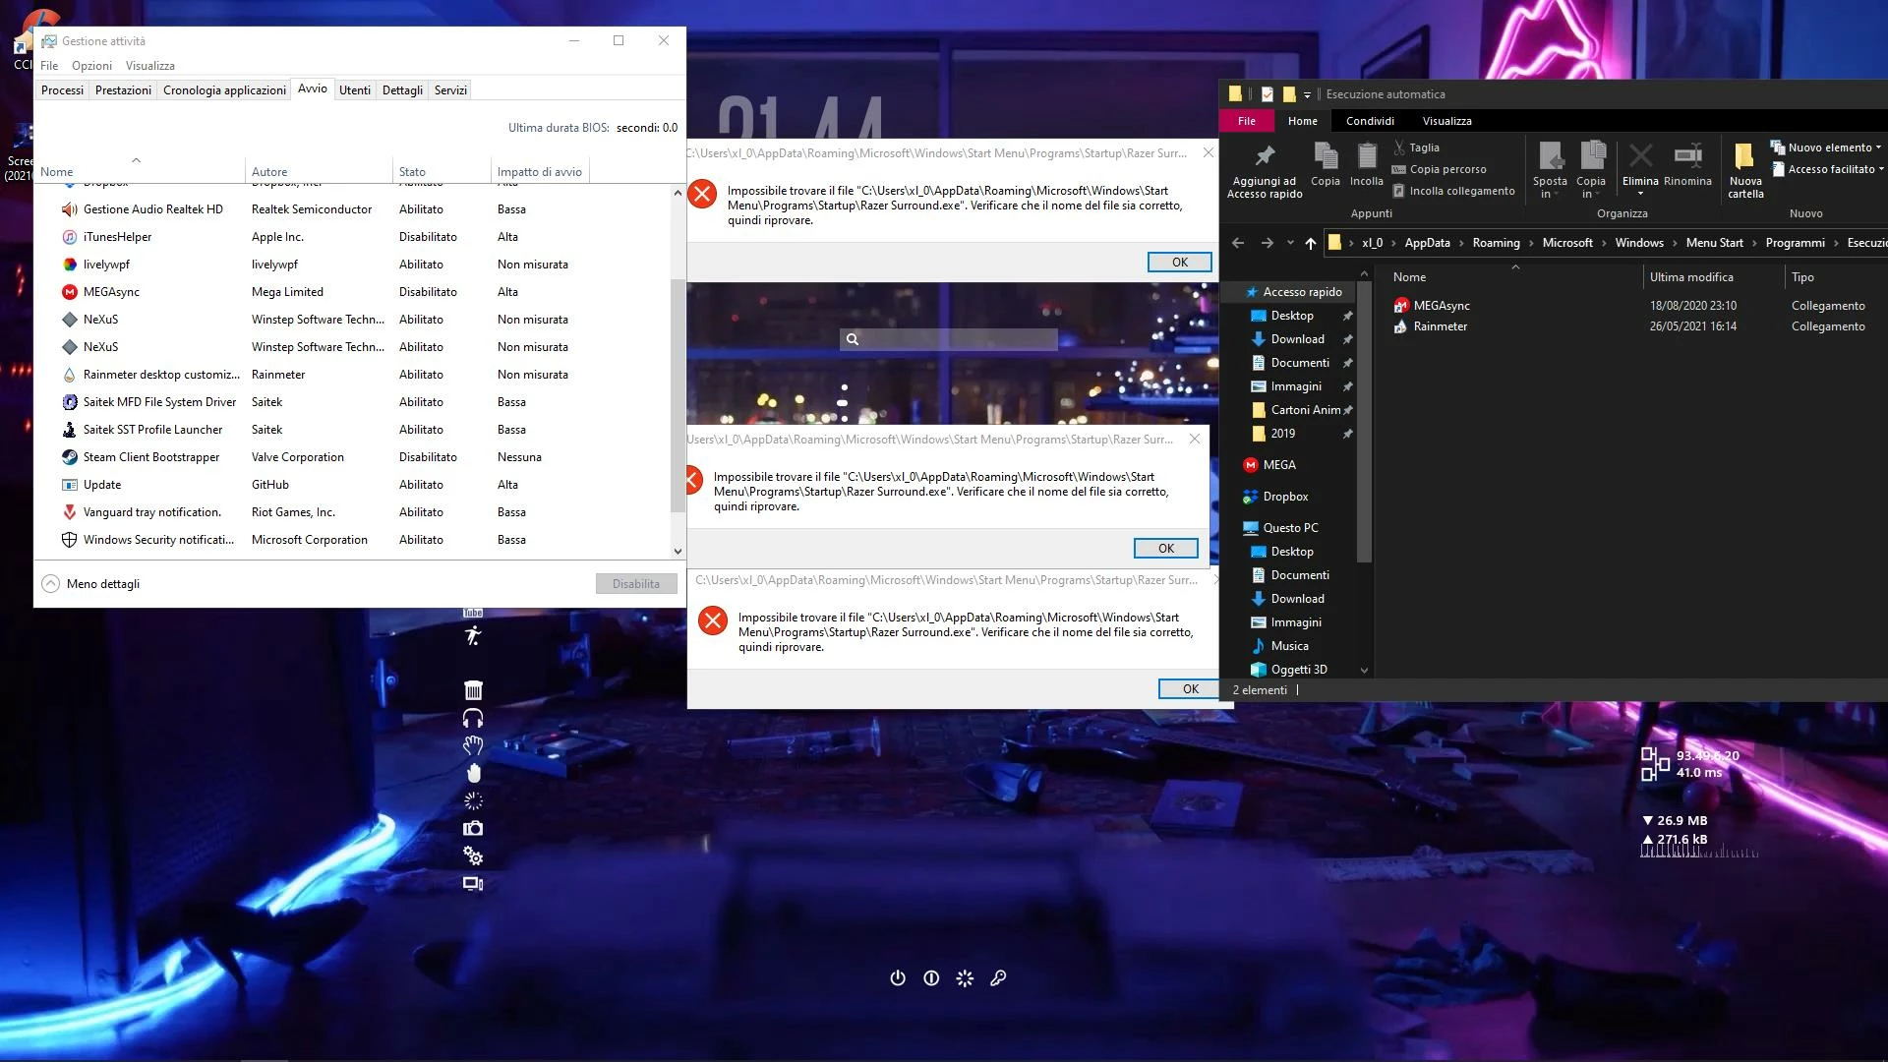Click the camera icon in desktop dock
The image size is (1888, 1062).
473,829
